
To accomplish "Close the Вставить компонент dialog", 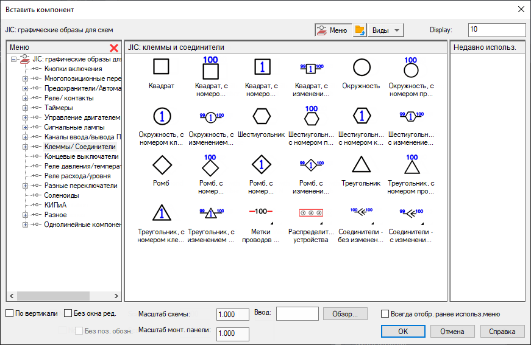I will (x=521, y=10).
